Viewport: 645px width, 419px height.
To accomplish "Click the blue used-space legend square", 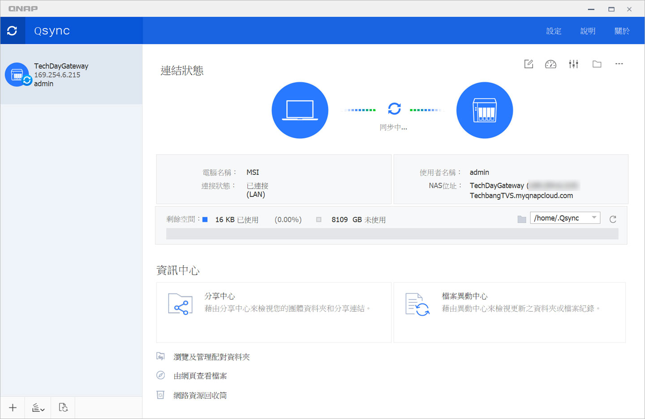I will (205, 220).
